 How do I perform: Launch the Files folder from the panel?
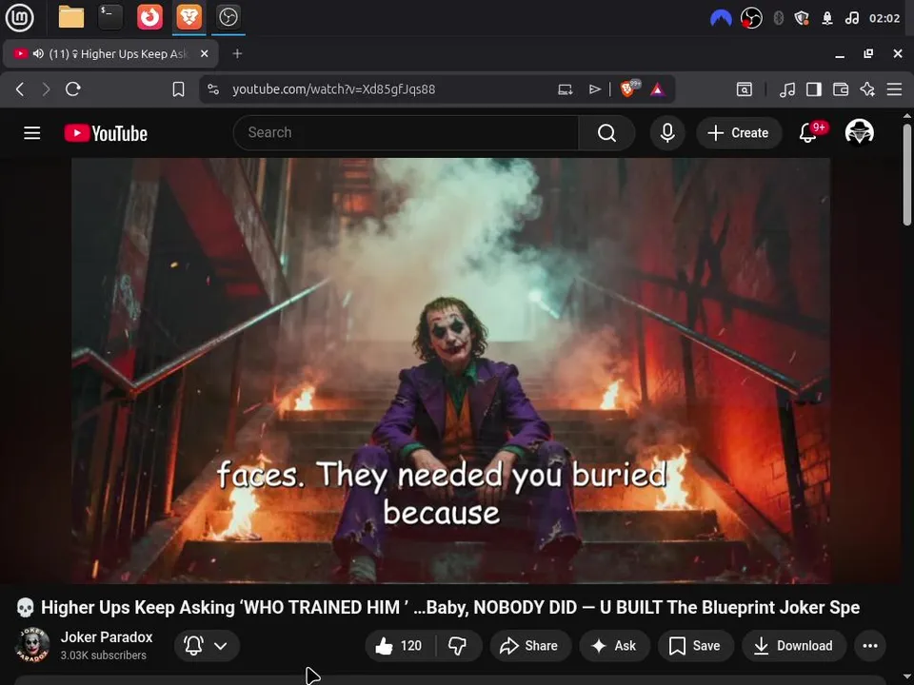click(x=71, y=17)
